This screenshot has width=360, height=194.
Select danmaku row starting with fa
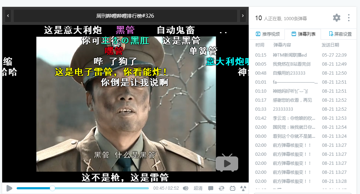click(x=301, y=82)
